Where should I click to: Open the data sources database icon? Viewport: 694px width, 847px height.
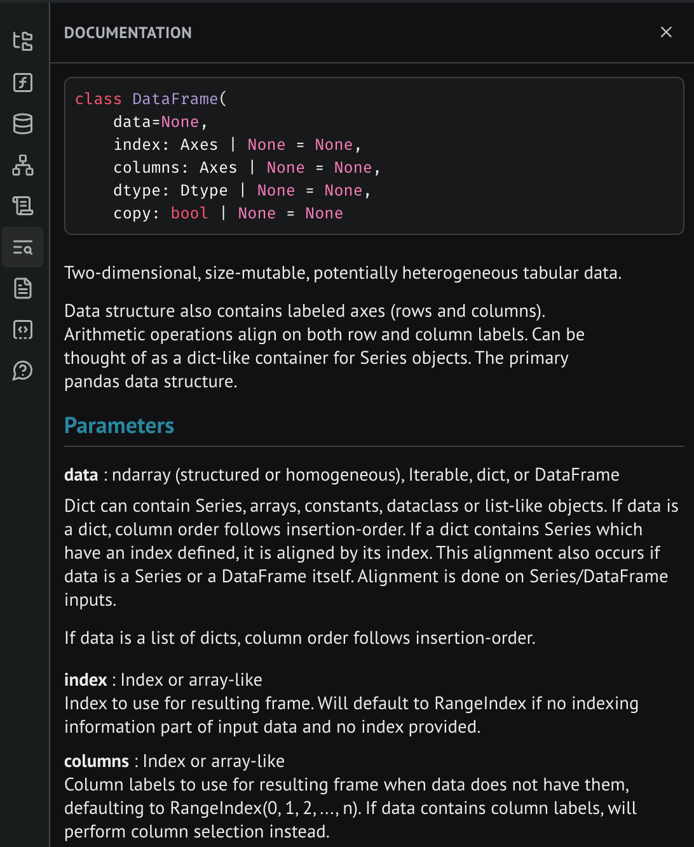(23, 124)
